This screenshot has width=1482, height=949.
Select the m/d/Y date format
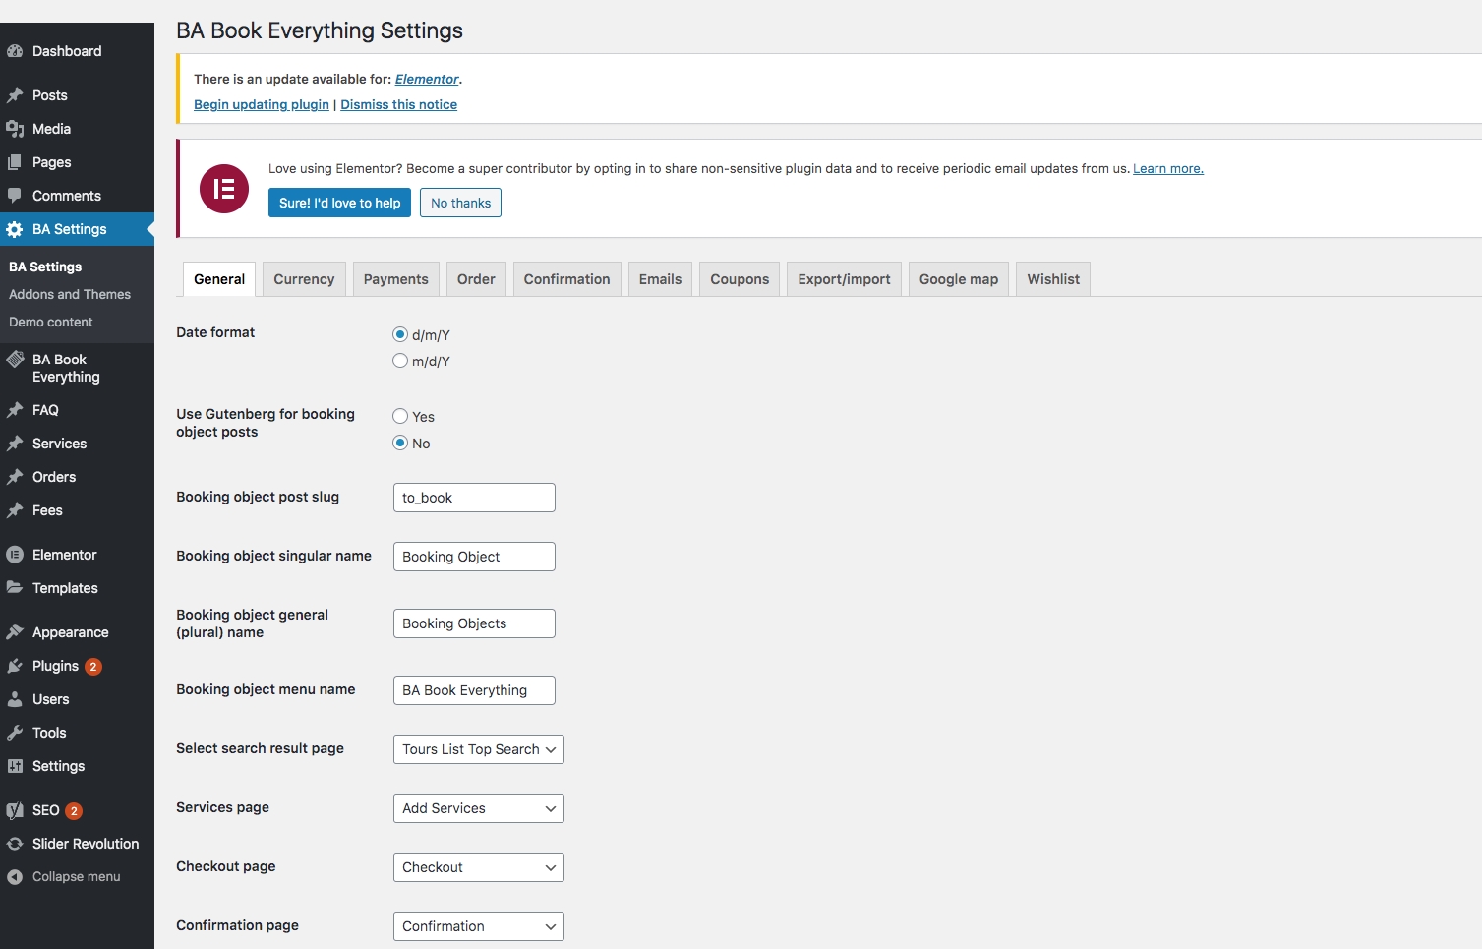tap(400, 361)
